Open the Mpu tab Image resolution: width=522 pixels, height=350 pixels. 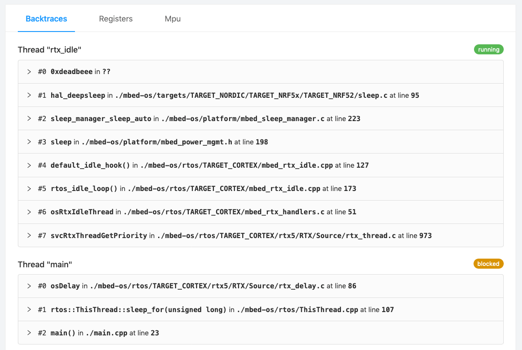[172, 19]
